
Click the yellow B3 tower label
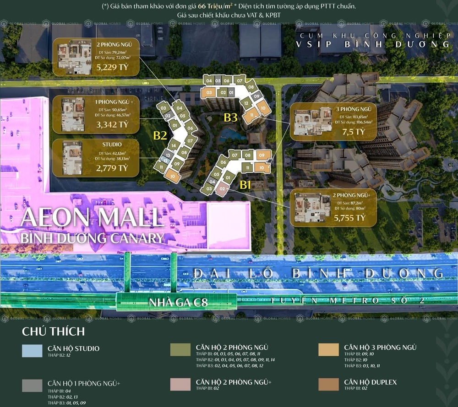tap(230, 117)
